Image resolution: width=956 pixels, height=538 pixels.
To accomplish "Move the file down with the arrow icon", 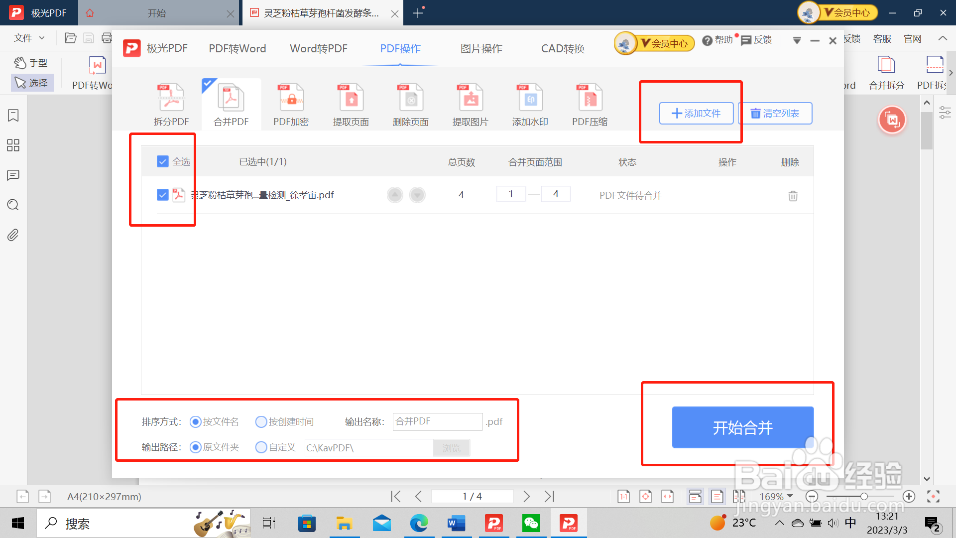I will click(x=417, y=195).
